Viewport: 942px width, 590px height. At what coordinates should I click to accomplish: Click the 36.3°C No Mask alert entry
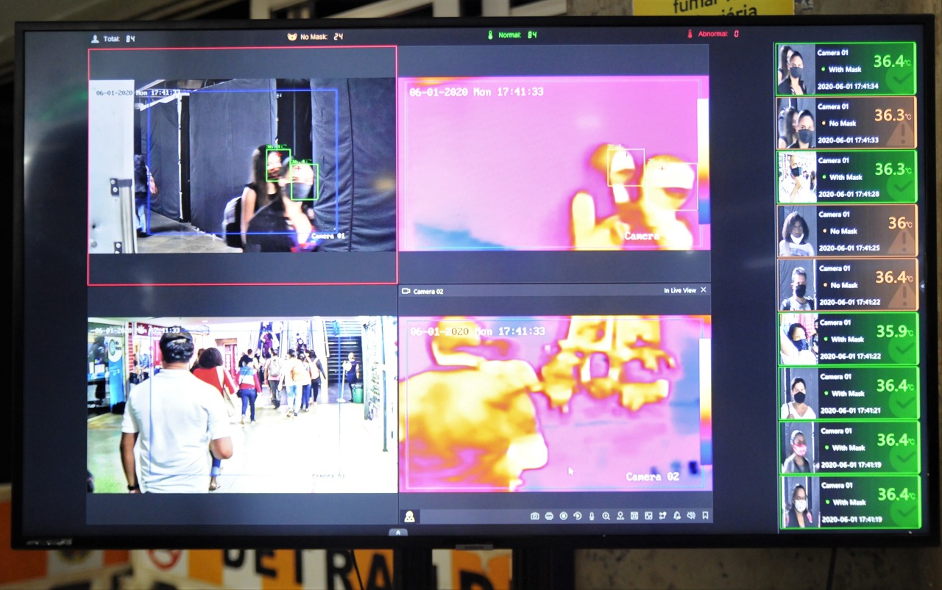[x=845, y=123]
